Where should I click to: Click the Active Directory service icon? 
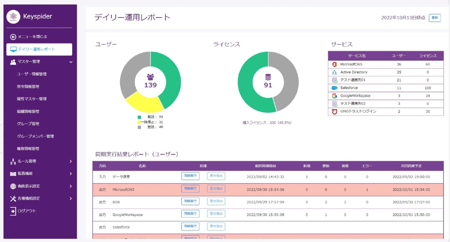334,72
